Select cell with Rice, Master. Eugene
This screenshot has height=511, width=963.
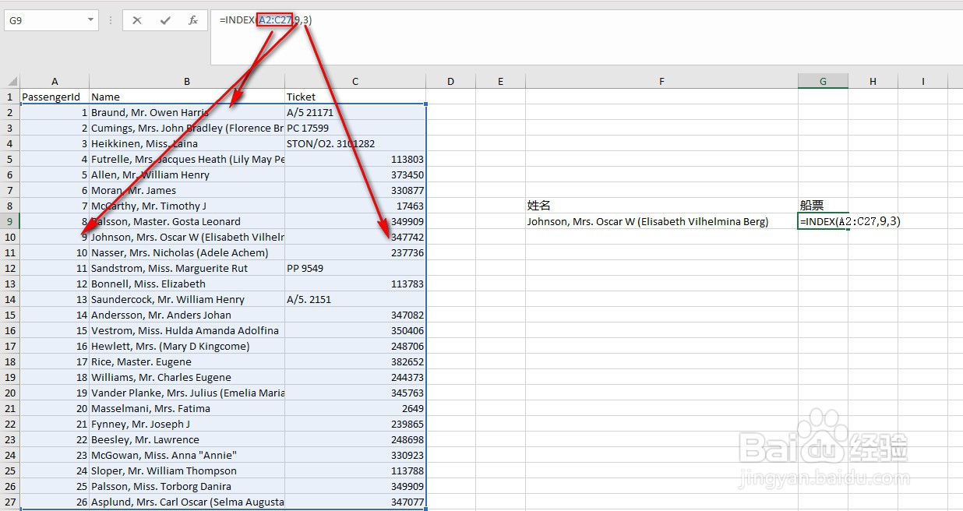point(187,361)
